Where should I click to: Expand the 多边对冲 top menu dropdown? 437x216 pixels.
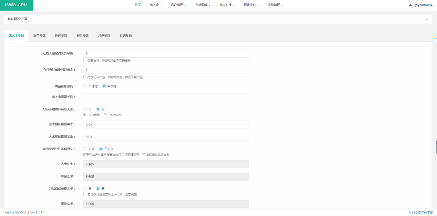[227, 5]
